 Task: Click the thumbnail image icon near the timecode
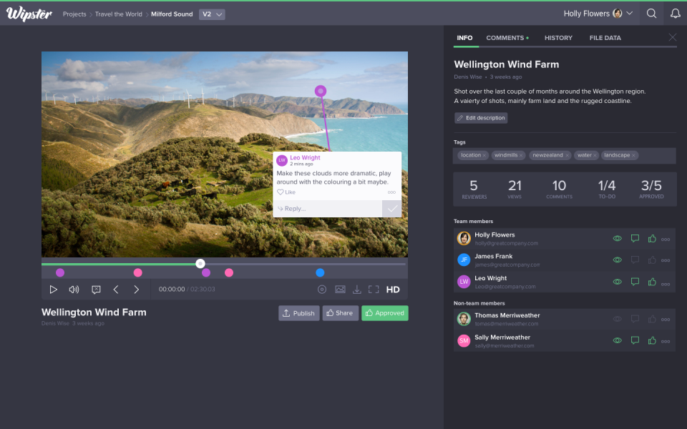(x=339, y=290)
